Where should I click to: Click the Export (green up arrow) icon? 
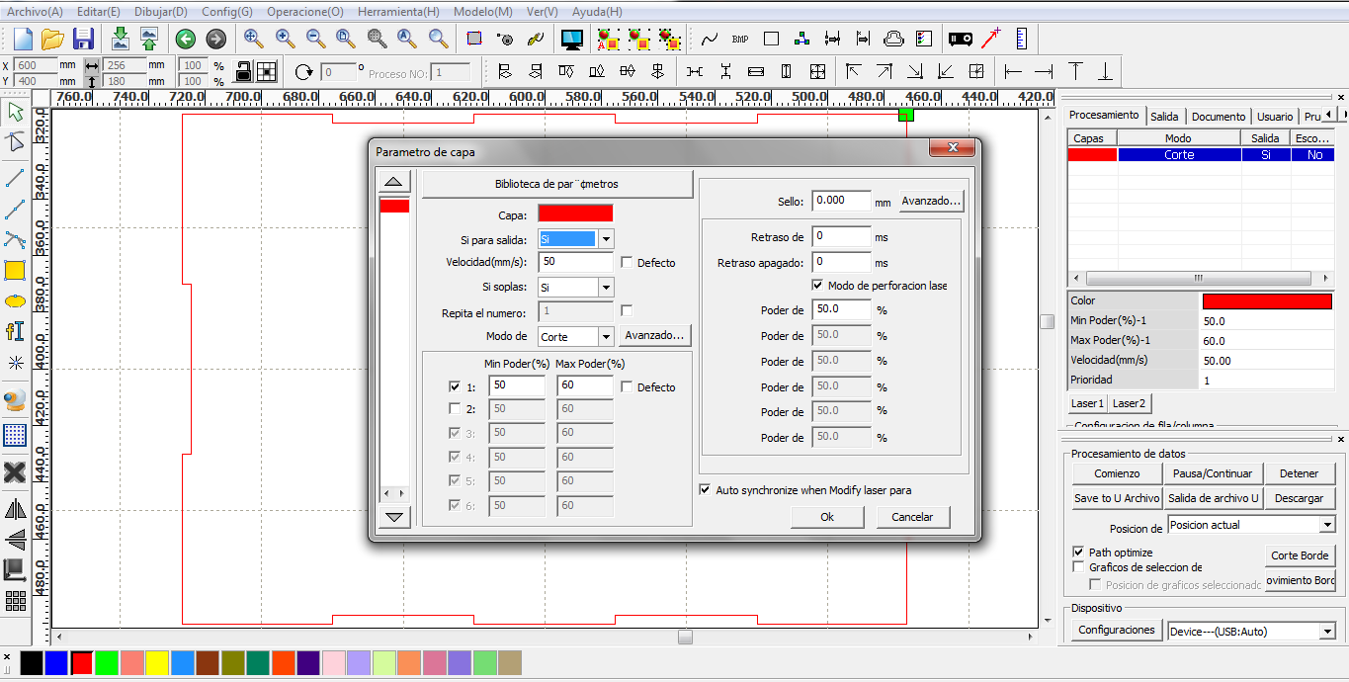pyautogui.click(x=148, y=39)
